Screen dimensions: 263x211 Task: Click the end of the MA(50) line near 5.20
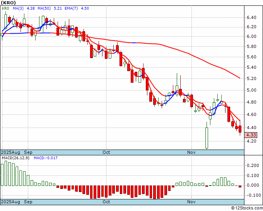[239, 78]
